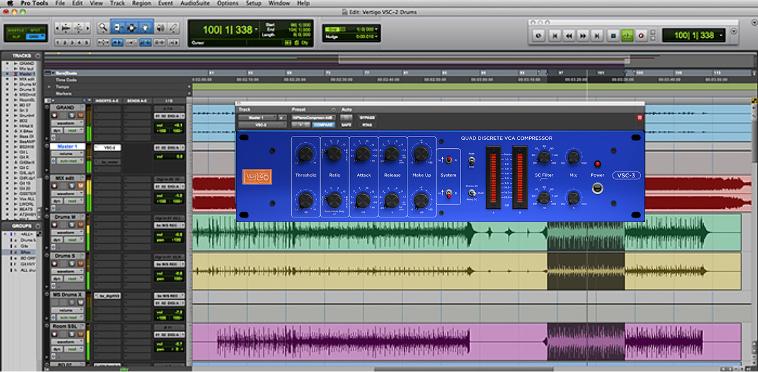Open the AudioSuite menu
Screen dimensions: 758x372
click(x=195, y=3)
